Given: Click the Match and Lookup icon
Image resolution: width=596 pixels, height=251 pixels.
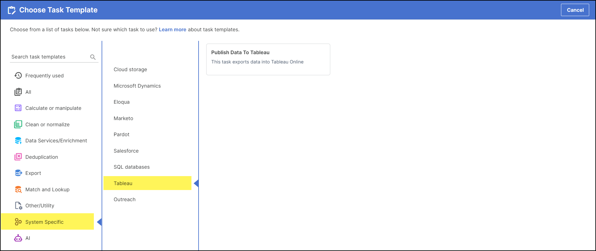Looking at the screenshot, I should [18, 189].
